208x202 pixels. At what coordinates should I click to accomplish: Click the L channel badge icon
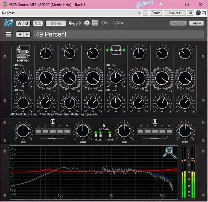coord(53,122)
